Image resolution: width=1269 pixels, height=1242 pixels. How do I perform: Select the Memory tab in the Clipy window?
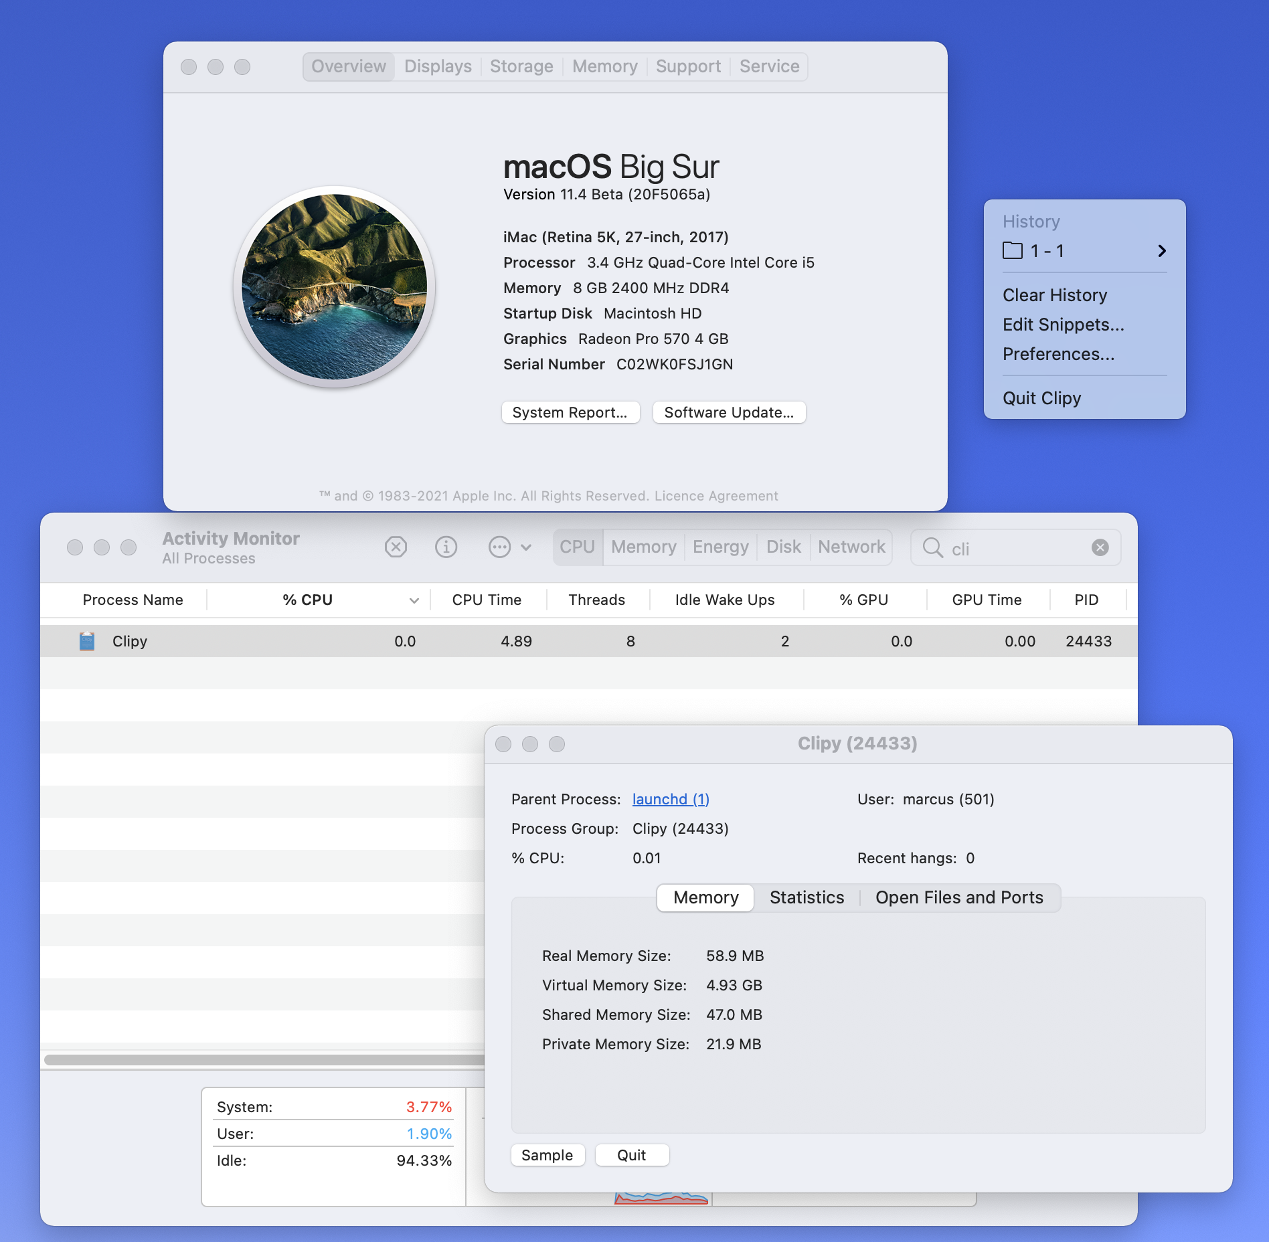(x=706, y=897)
